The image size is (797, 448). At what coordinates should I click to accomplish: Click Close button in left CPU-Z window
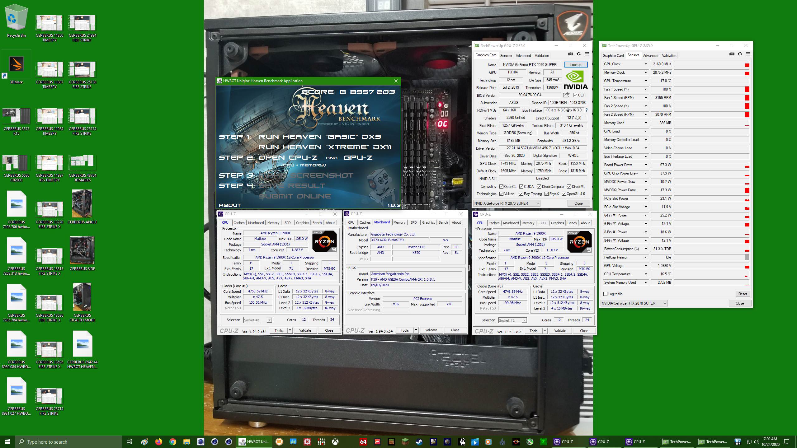pos(329,330)
